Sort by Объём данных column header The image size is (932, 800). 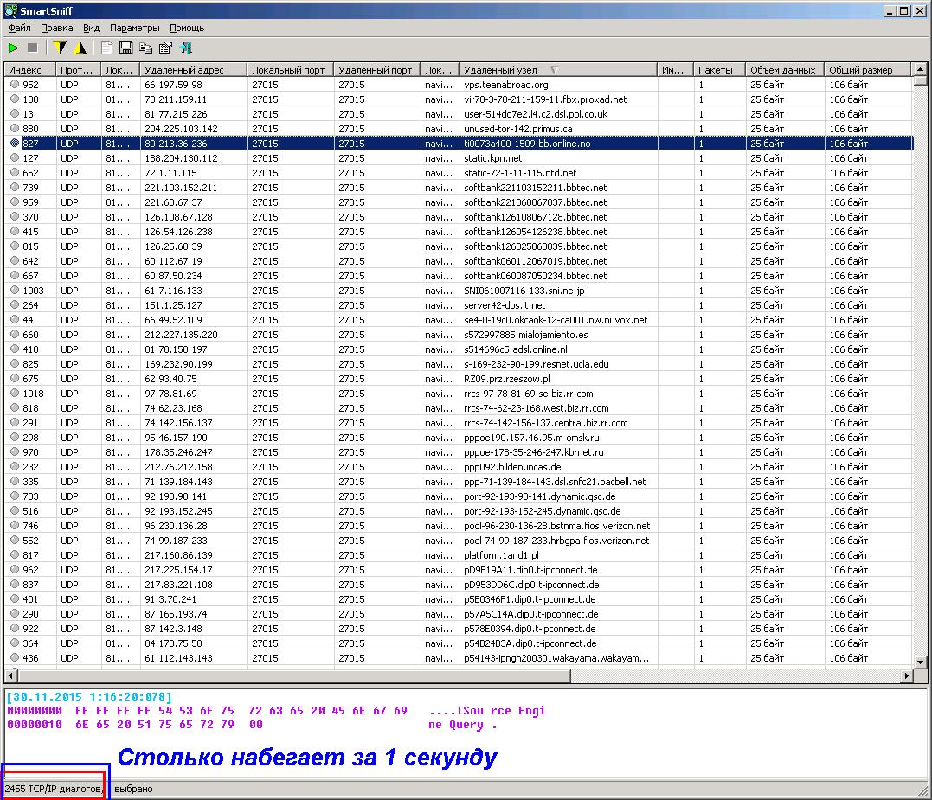click(x=785, y=70)
